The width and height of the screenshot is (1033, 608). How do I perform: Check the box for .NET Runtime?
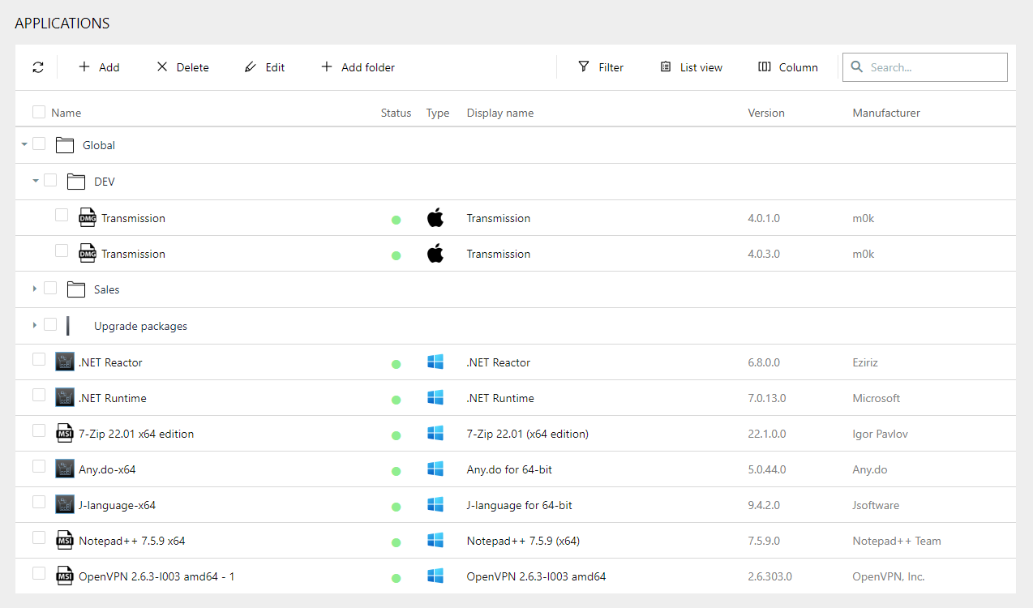39,396
